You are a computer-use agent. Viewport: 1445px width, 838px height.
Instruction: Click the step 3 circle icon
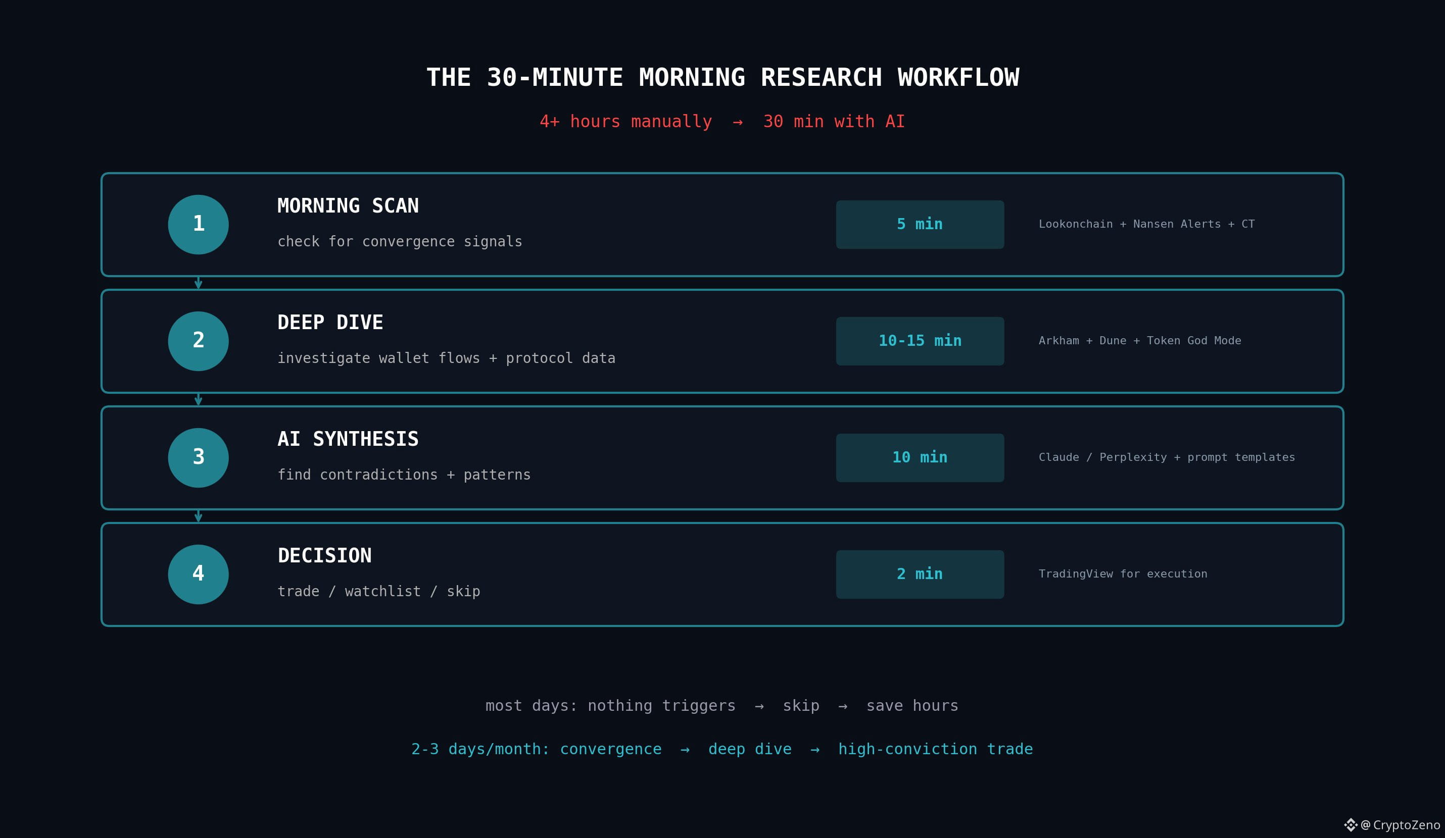[x=198, y=458]
